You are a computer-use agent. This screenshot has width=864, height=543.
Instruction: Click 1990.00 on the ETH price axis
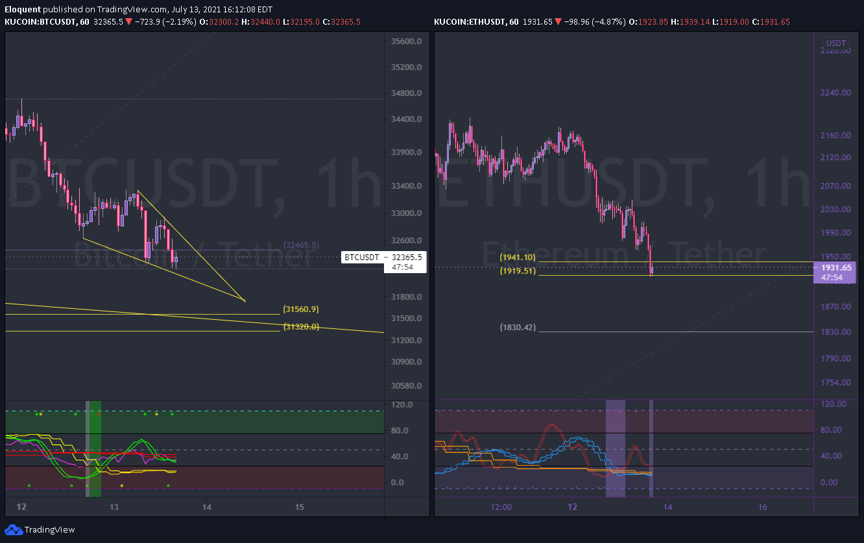[835, 233]
